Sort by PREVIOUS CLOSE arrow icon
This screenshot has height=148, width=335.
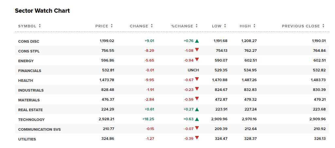pos(323,26)
